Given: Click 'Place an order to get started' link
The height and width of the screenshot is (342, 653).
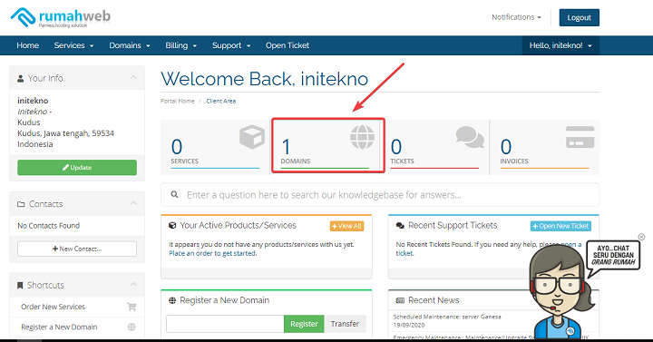Looking at the screenshot, I should [213, 253].
